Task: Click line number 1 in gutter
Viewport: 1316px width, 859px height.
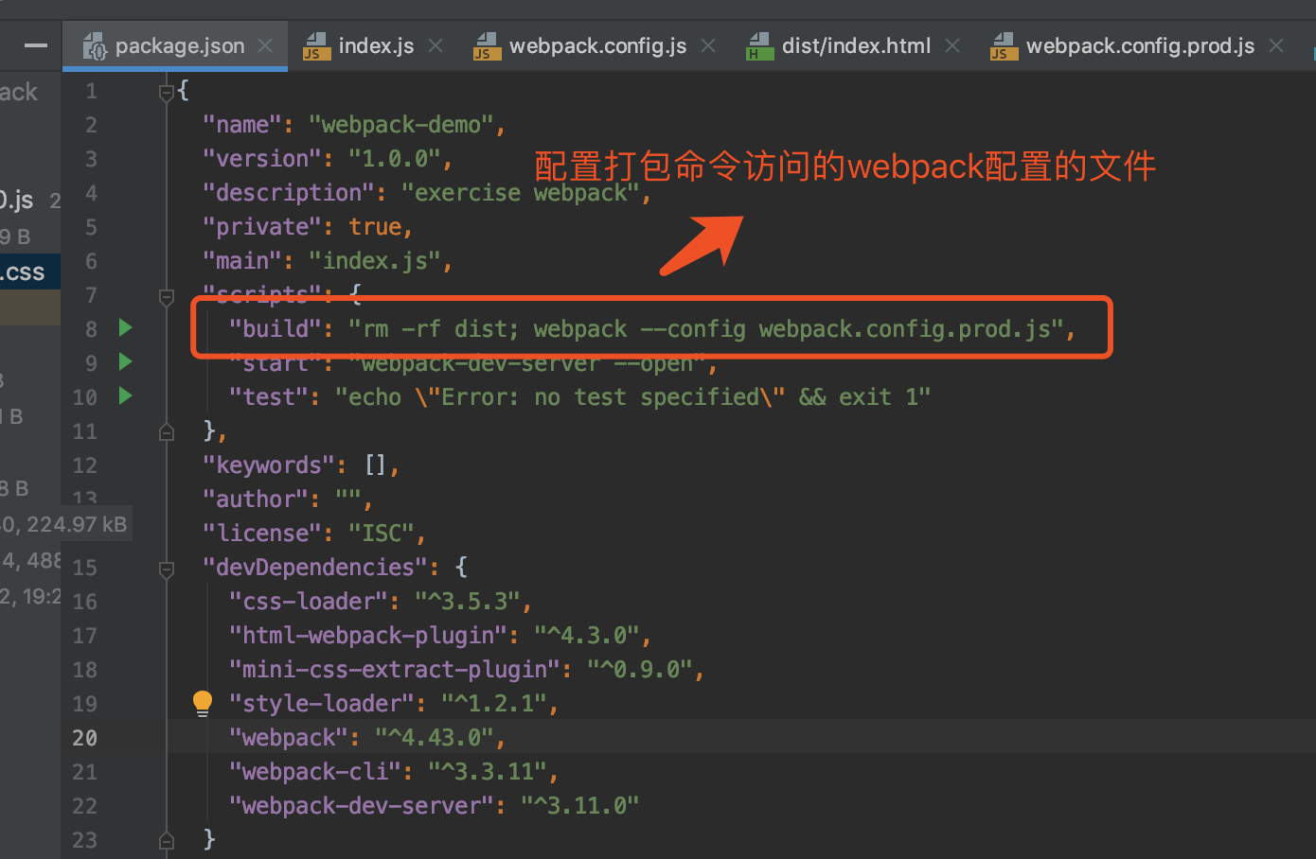Action: pyautogui.click(x=91, y=91)
